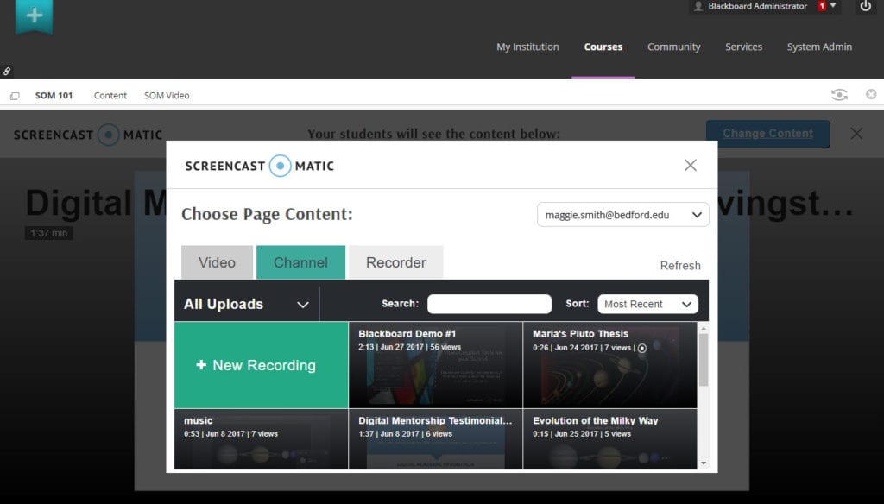Open the maggie.smith@bedford.edu account dropdown
Viewport: 884px width, 504px height.
623,215
